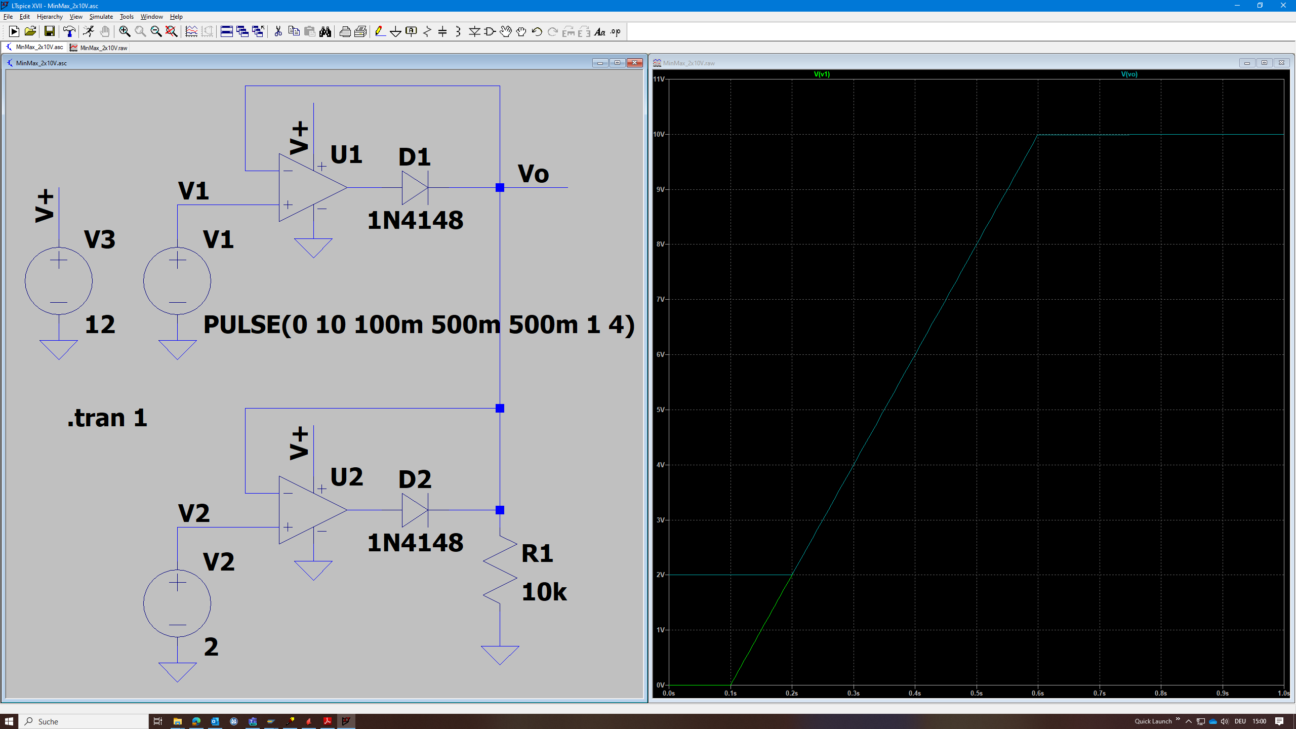Click the Print icon

point(345,31)
